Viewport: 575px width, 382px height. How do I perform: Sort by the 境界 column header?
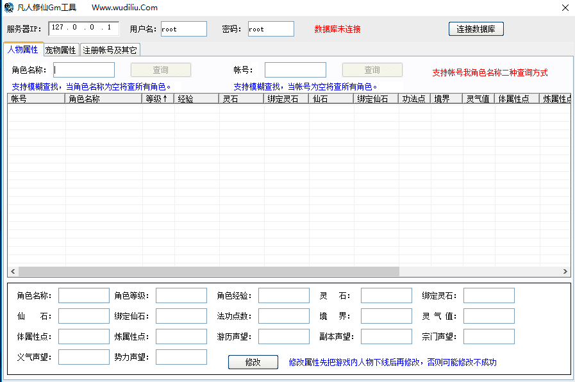click(447, 99)
